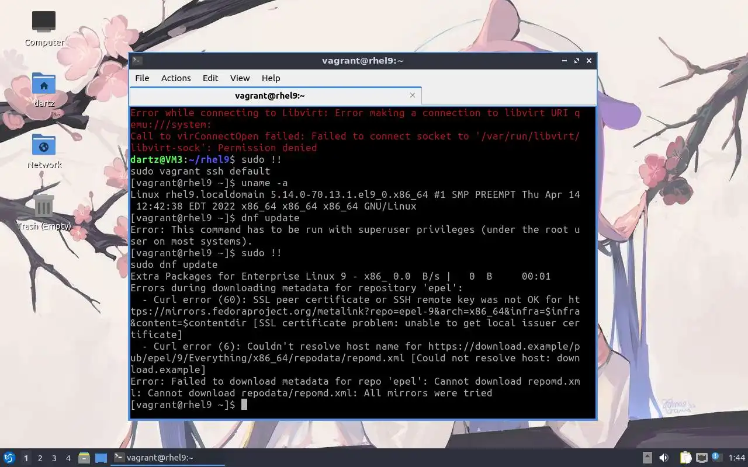Open the Edit menu

click(210, 78)
